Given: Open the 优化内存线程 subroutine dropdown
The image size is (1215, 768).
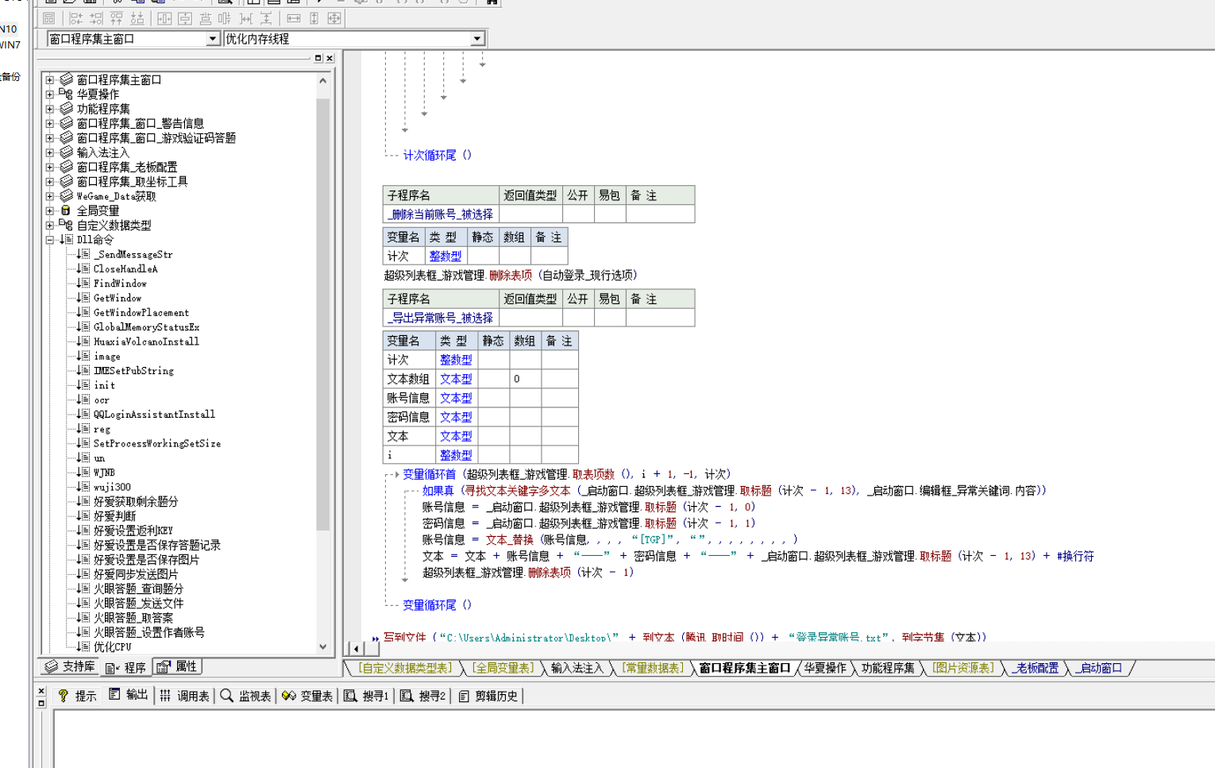Looking at the screenshot, I should pos(476,39).
